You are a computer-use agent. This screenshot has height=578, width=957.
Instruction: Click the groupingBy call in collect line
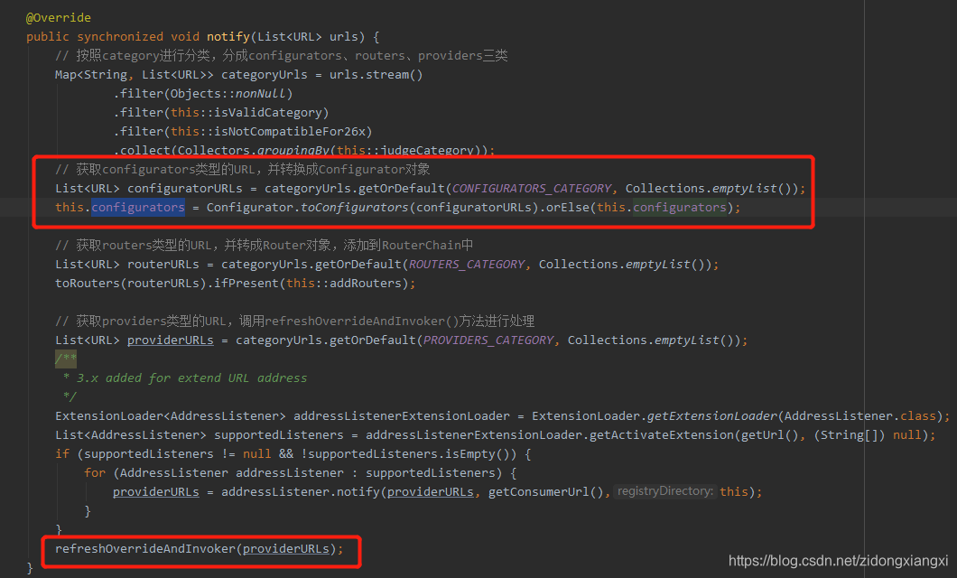[x=293, y=150]
